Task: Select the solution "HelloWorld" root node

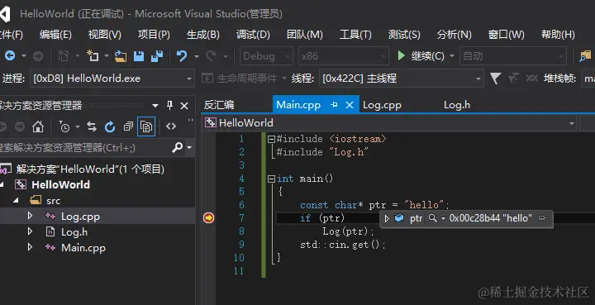Action: click(x=90, y=169)
